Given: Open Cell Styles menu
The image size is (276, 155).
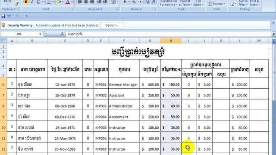Looking at the screenshot, I should pyautogui.click(x=198, y=3).
